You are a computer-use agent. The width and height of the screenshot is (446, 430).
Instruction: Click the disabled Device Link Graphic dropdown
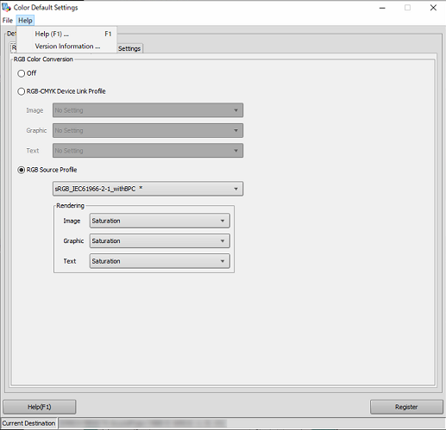(148, 130)
